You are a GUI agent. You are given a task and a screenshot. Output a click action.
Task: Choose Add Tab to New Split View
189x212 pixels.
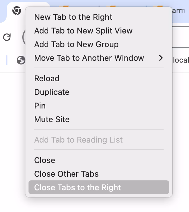point(83,31)
